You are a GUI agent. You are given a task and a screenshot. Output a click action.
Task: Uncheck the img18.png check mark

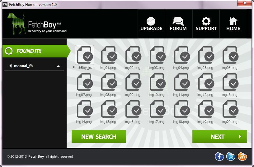[x=185, y=111]
